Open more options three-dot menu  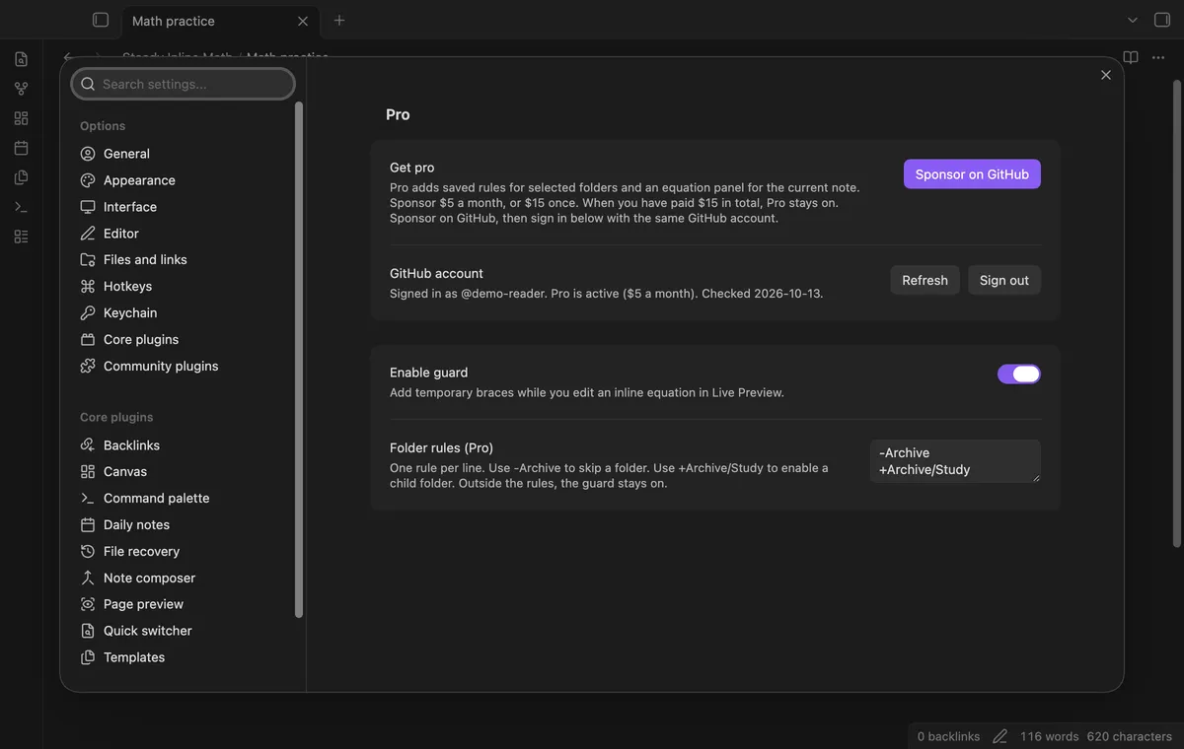[x=1158, y=58]
